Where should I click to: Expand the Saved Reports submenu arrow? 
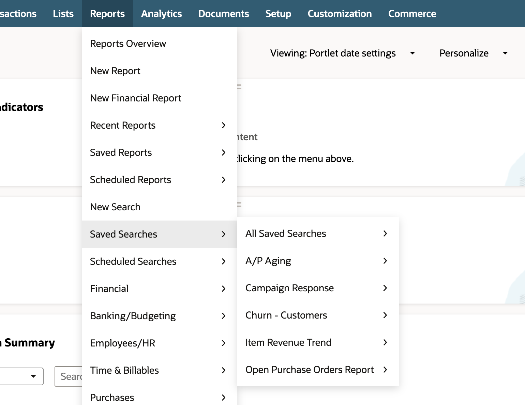224,152
